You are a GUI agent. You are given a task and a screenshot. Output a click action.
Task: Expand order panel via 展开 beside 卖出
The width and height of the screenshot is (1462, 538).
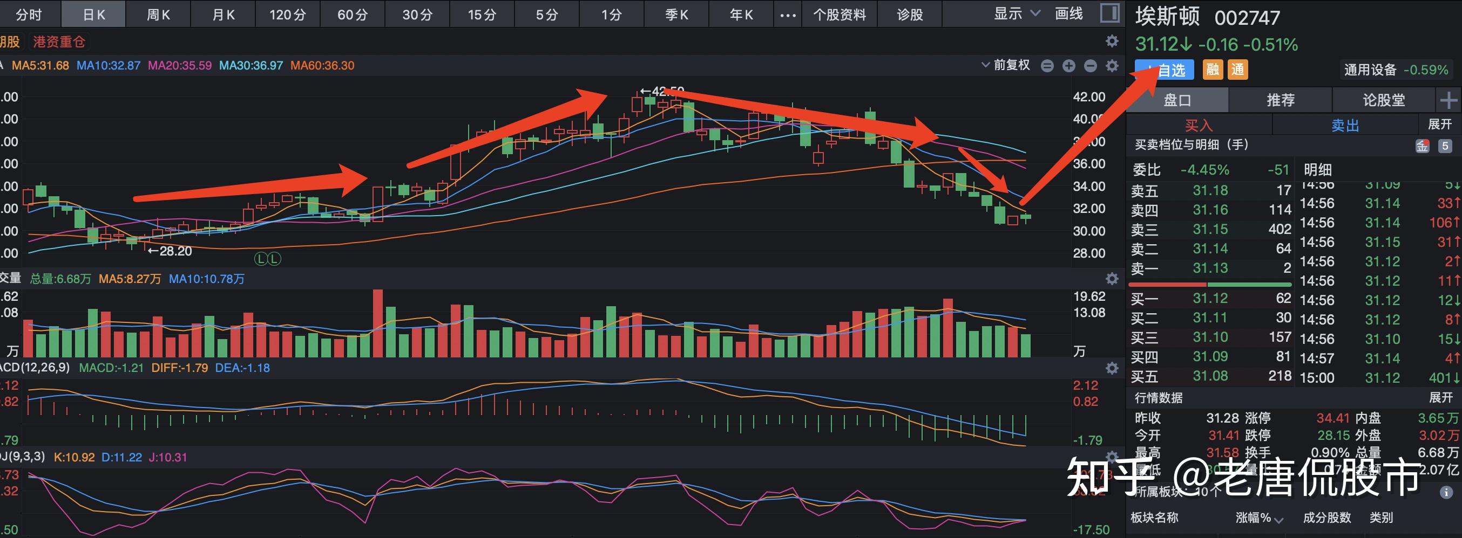tap(1440, 124)
